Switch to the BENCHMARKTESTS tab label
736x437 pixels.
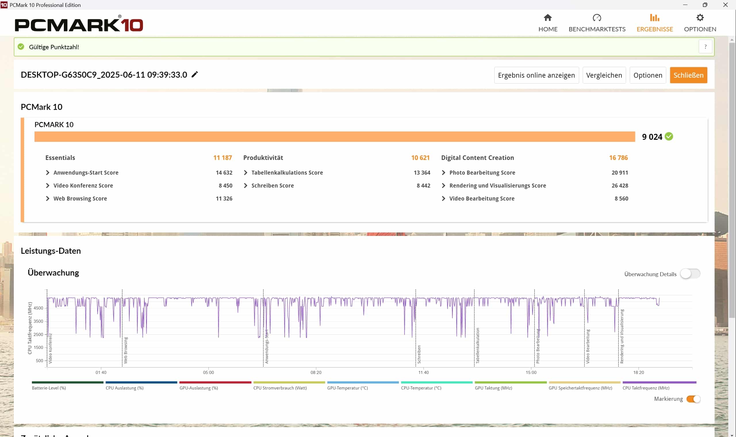(x=597, y=29)
